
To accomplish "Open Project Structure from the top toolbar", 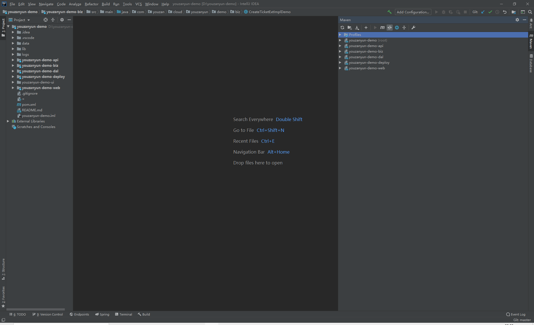I will [514, 12].
